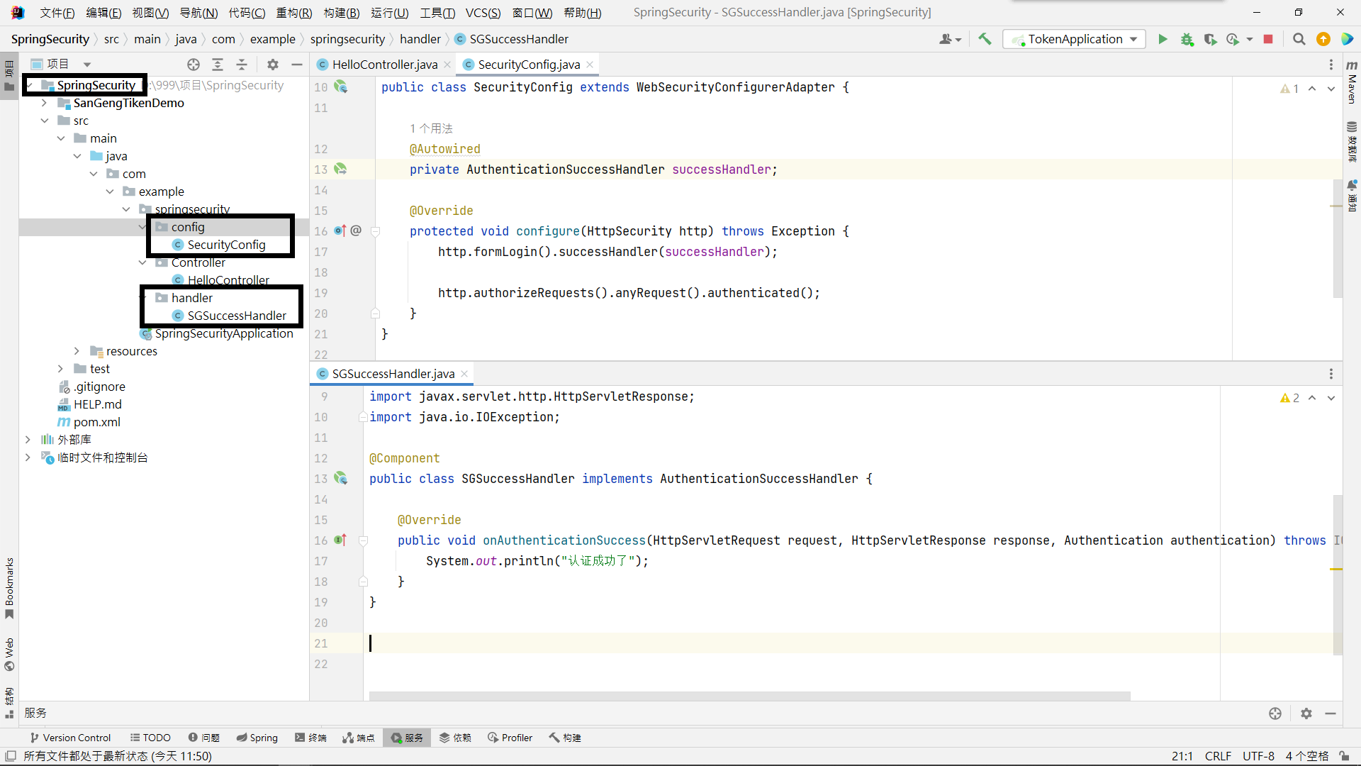Click the Build hammer icon

click(x=985, y=39)
